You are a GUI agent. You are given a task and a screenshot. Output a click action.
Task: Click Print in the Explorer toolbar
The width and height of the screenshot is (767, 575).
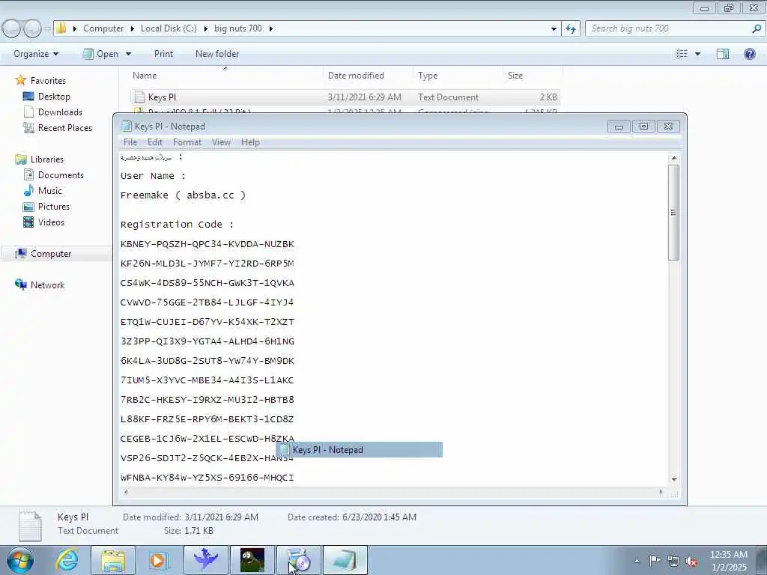[x=163, y=54]
